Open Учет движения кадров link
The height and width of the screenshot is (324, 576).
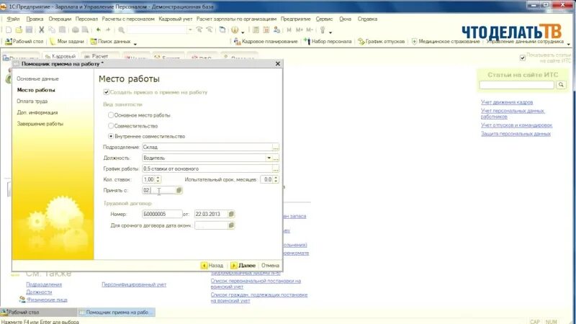click(x=507, y=102)
